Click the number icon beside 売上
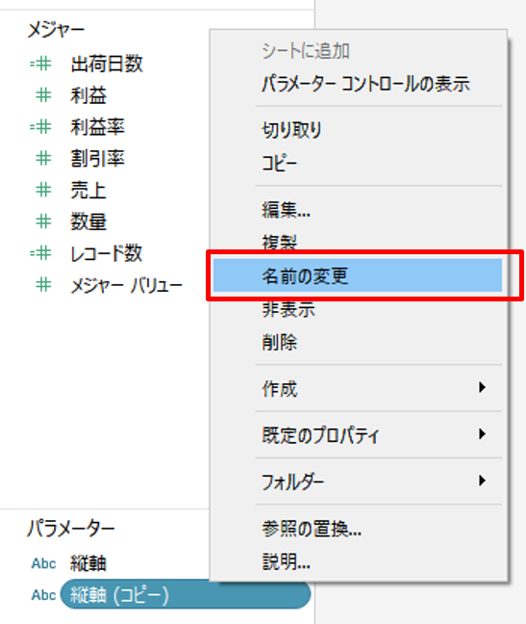Screen dimensions: 526x624 pos(43,190)
